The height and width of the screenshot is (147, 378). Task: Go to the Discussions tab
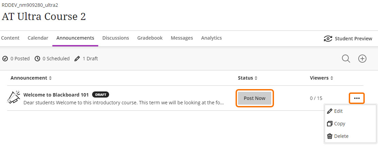(x=116, y=38)
